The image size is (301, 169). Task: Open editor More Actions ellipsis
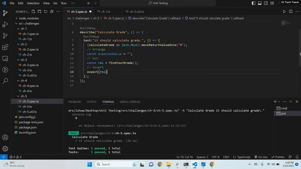coord(297,11)
